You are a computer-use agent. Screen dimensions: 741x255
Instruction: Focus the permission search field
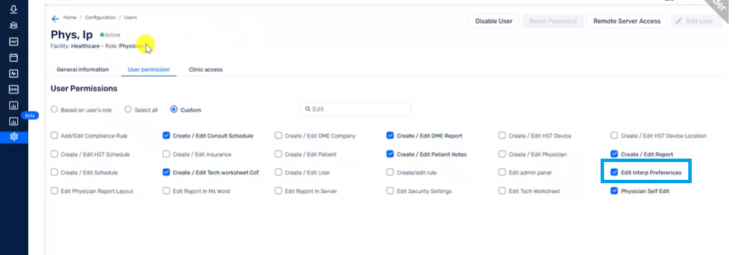355,109
